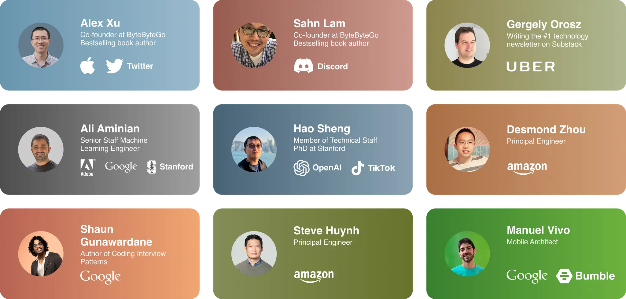Click the Steve Huynh name heading

(x=326, y=231)
